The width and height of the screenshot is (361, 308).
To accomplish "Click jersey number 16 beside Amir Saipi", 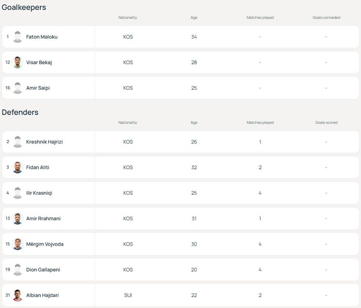I will 8,88.
